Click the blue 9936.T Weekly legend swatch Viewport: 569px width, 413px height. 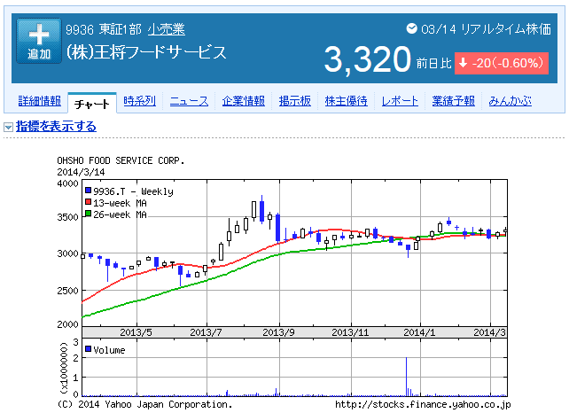88,190
